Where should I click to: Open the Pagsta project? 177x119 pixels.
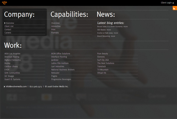coord(54,76)
